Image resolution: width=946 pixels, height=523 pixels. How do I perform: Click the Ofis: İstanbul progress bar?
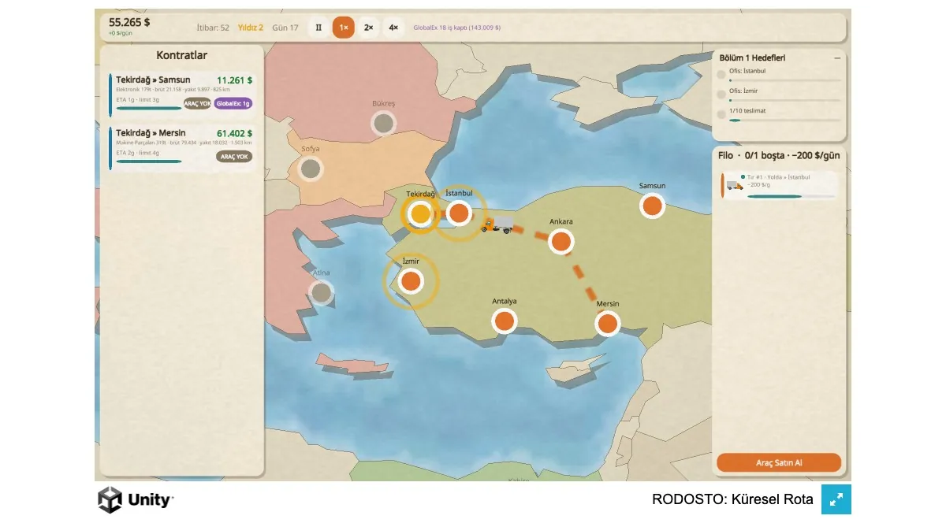[785, 80]
